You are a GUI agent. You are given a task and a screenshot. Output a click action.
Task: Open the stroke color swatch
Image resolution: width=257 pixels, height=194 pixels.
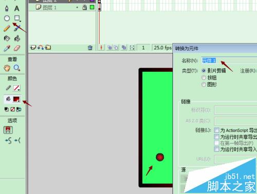pyautogui.click(x=16, y=88)
